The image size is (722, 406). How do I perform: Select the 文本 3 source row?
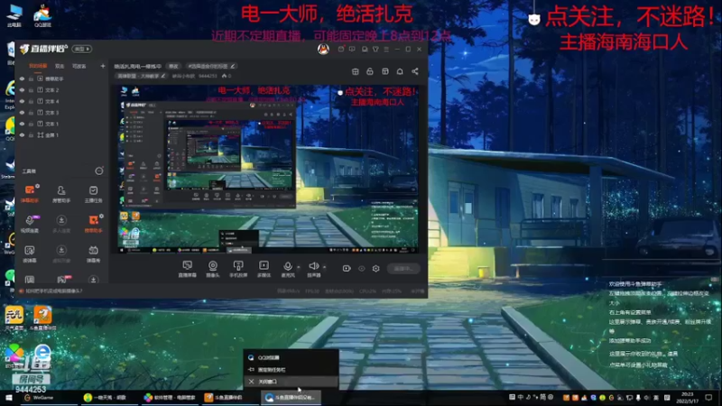[x=61, y=113]
